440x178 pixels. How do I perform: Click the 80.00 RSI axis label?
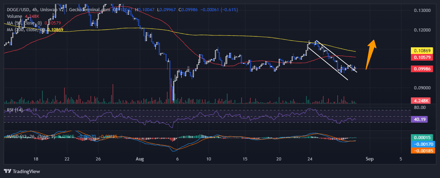tap(419, 107)
